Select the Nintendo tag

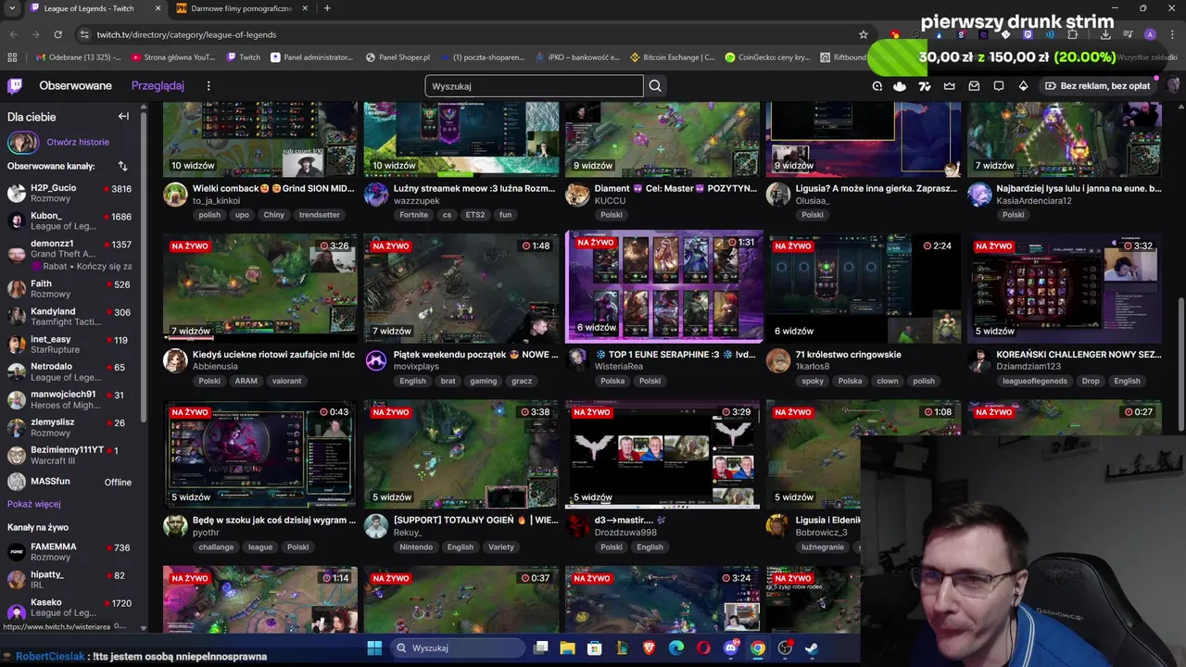tap(416, 547)
